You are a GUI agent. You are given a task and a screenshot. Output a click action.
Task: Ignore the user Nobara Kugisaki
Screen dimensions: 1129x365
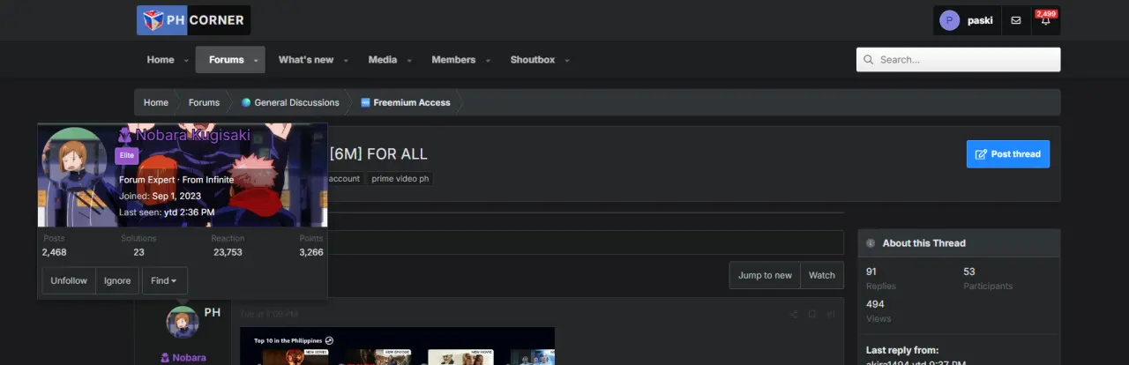pos(117,280)
